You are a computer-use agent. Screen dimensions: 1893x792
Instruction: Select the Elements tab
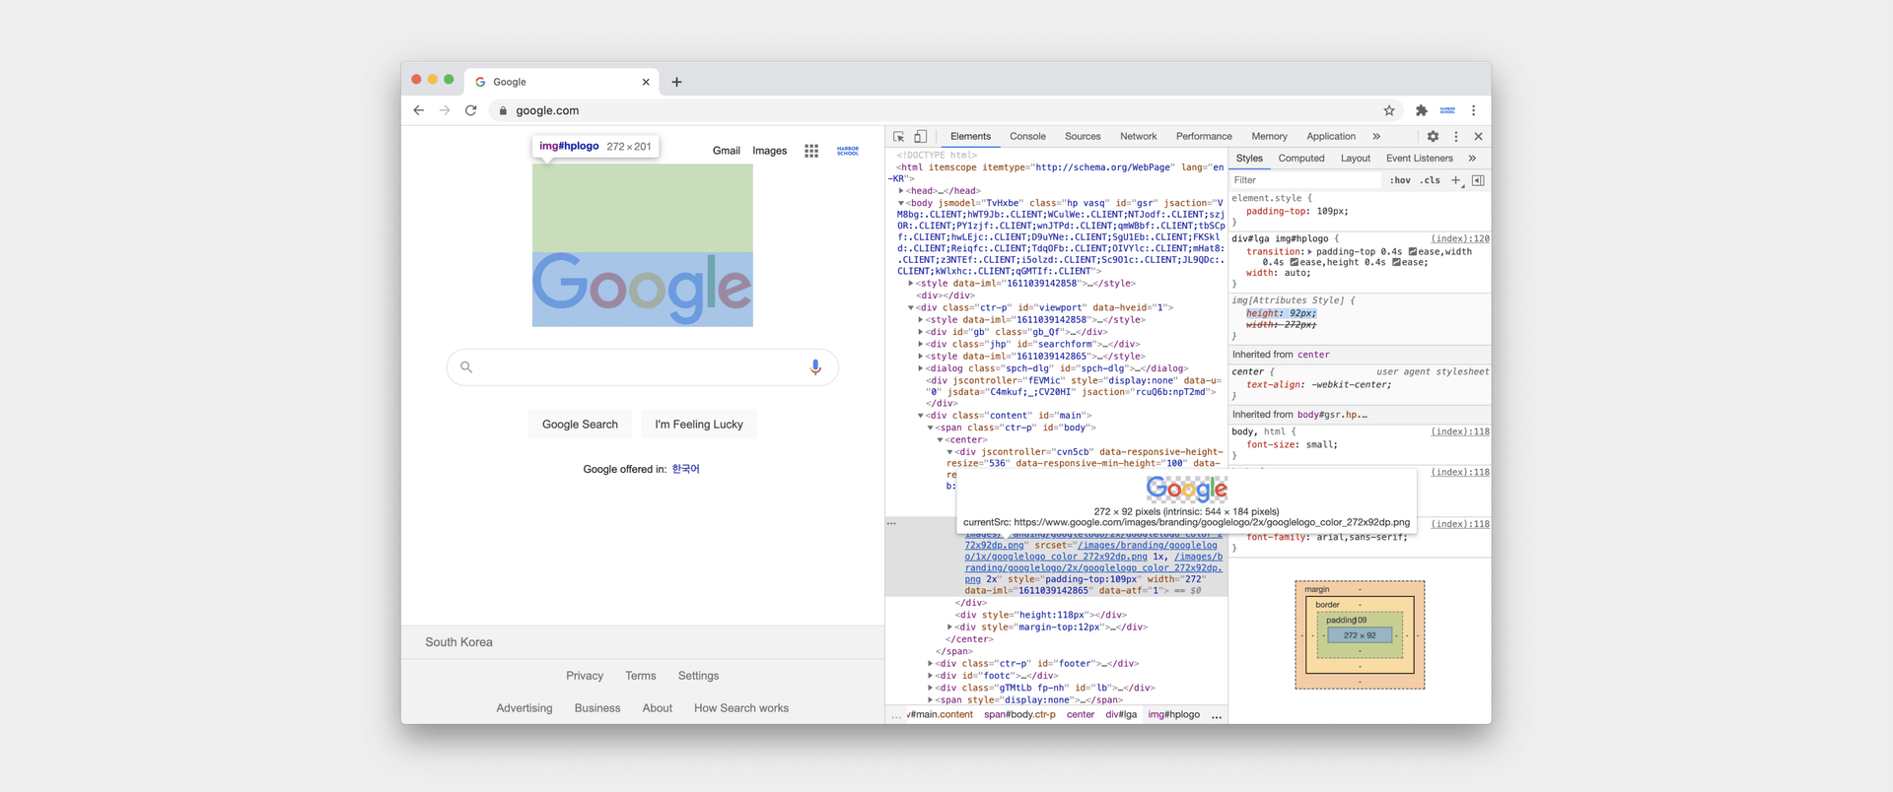tap(970, 137)
